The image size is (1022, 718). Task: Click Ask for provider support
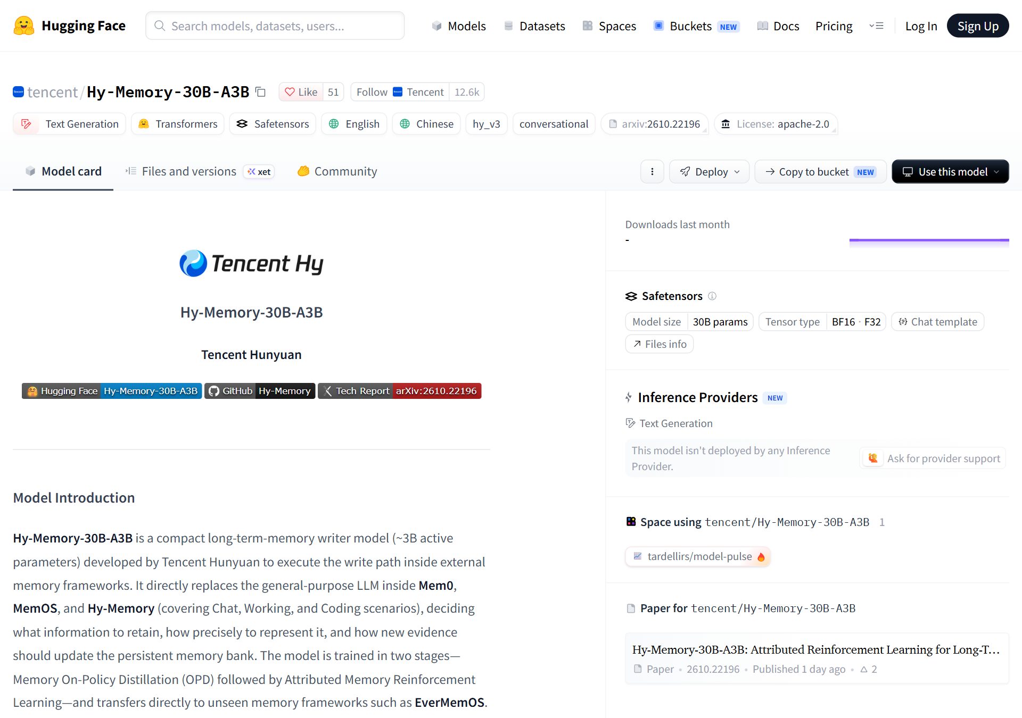[x=933, y=458]
